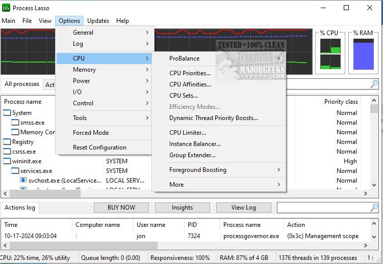Open Dynamic Thread Priority Boosts
The width and height of the screenshot is (383, 264).
(x=219, y=118)
